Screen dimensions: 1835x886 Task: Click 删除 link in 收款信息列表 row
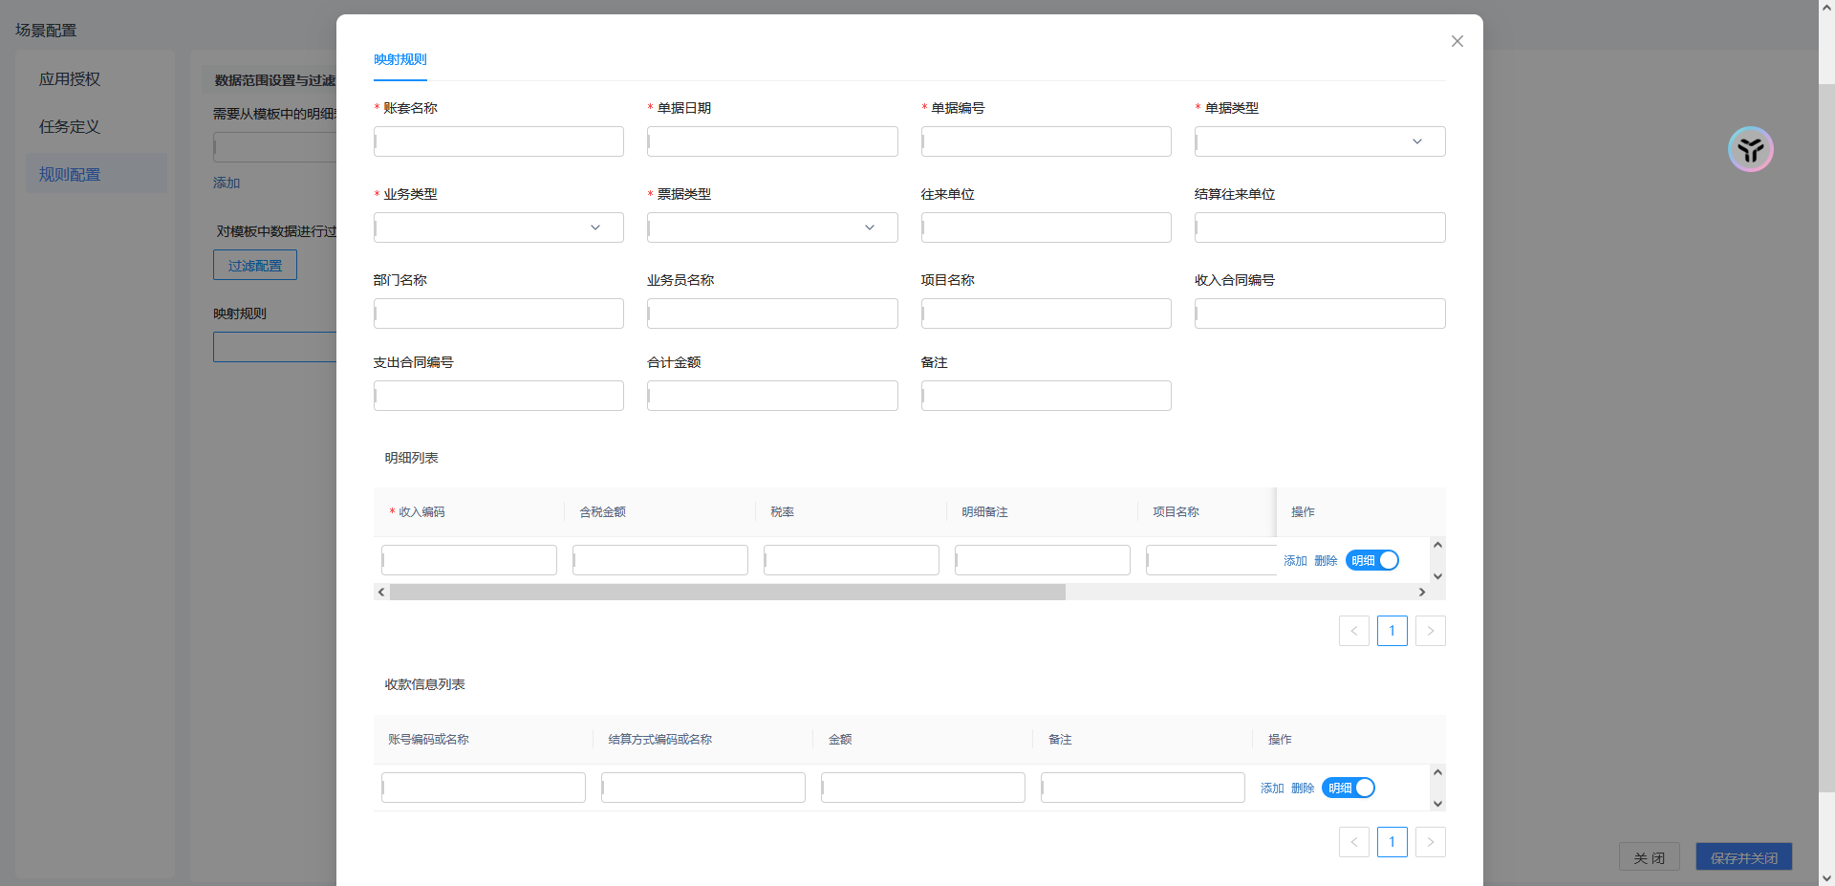[x=1303, y=789]
